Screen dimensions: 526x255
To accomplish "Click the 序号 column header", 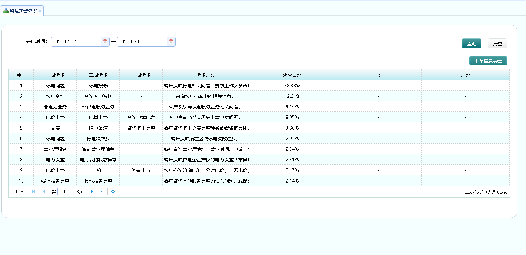I will pos(21,75).
